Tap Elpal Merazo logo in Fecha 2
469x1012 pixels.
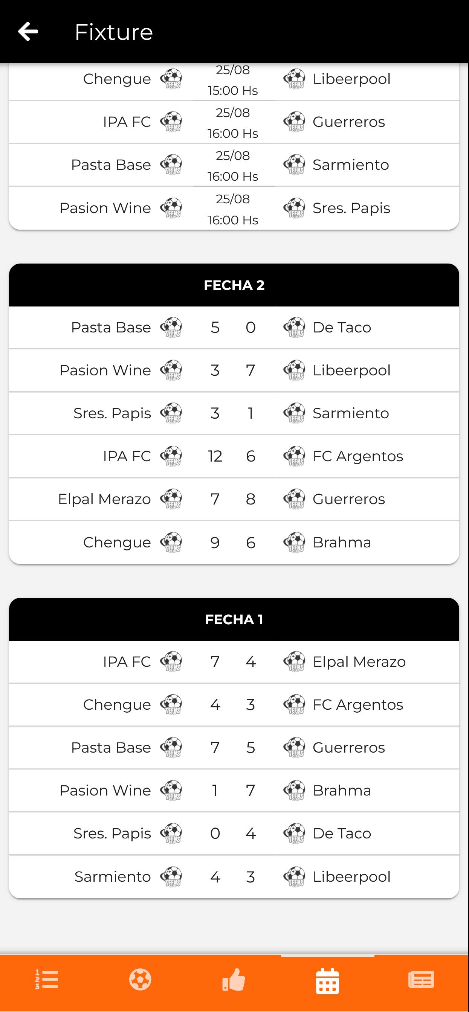171,499
